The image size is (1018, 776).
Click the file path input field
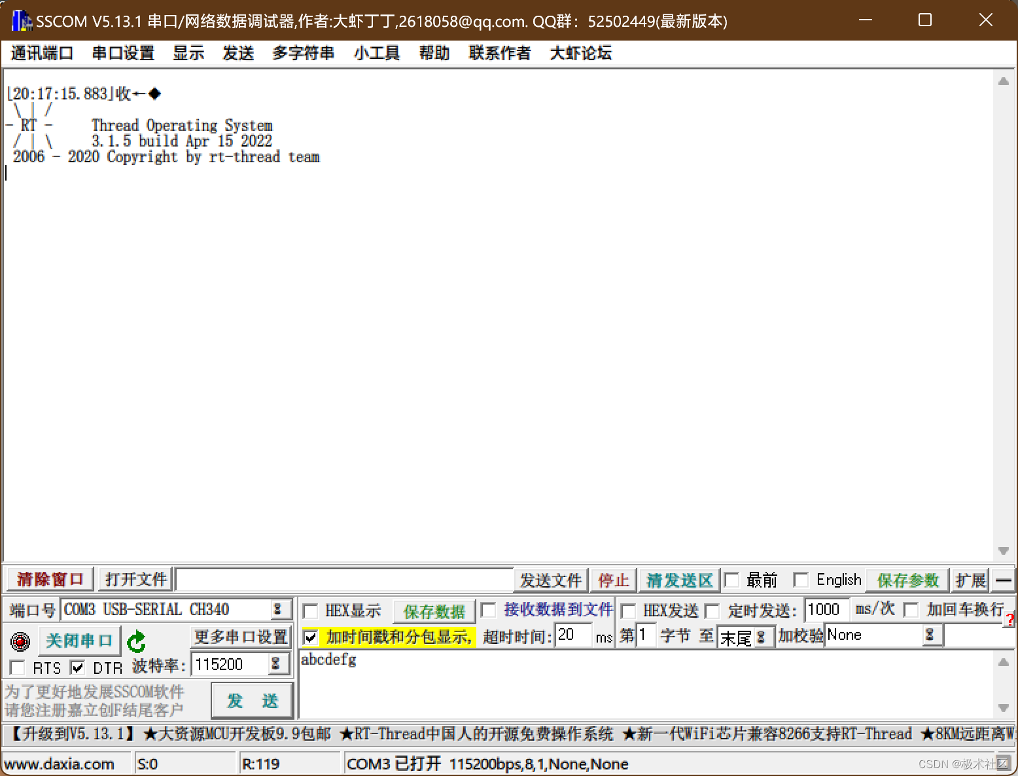344,580
